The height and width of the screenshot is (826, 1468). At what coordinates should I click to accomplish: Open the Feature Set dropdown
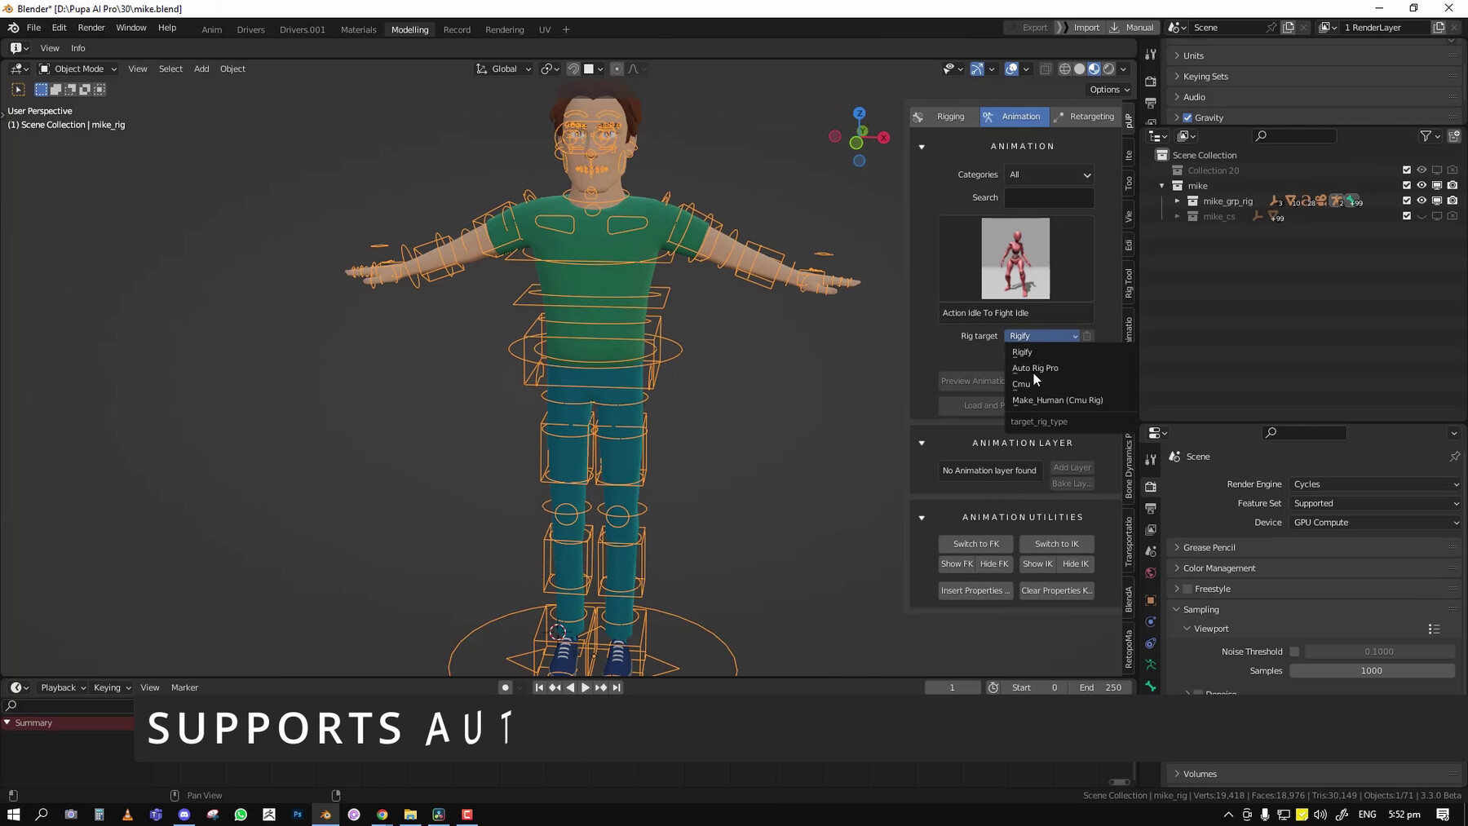pos(1376,503)
